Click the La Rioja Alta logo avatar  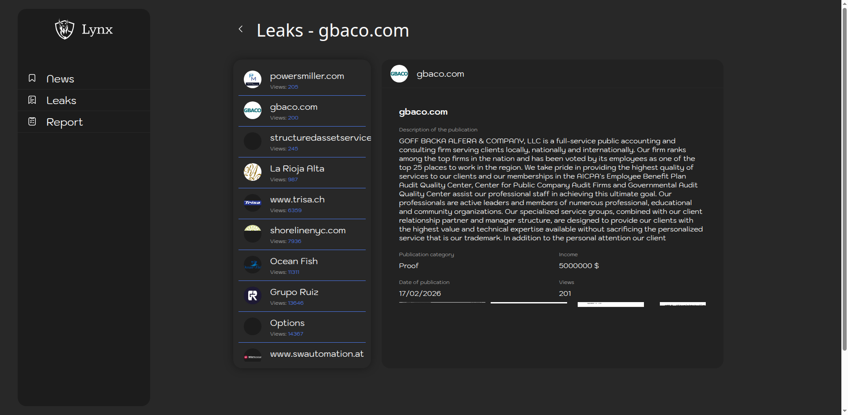253,172
